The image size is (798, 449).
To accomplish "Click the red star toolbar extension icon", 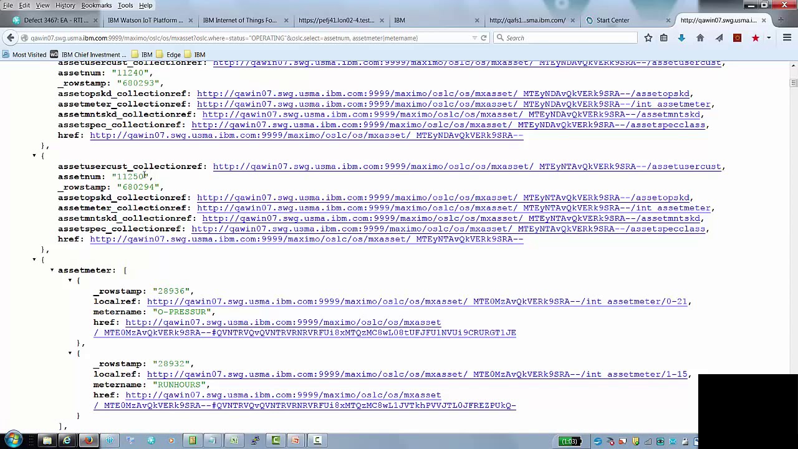I will 756,38.
